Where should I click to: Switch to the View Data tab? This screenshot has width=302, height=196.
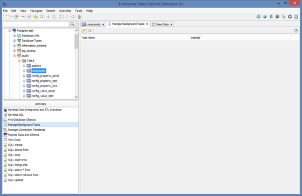[x=162, y=24]
